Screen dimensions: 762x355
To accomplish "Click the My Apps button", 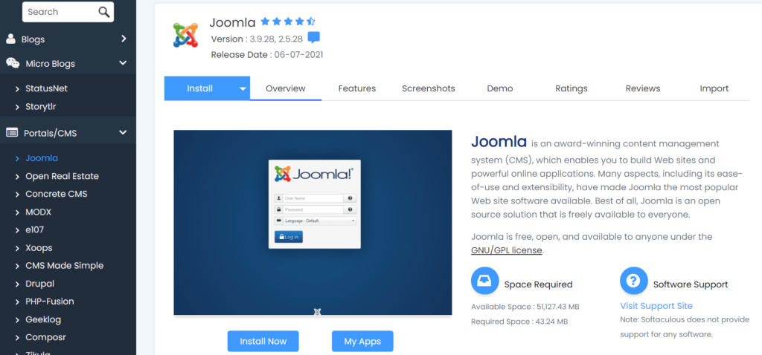I will click(x=362, y=341).
